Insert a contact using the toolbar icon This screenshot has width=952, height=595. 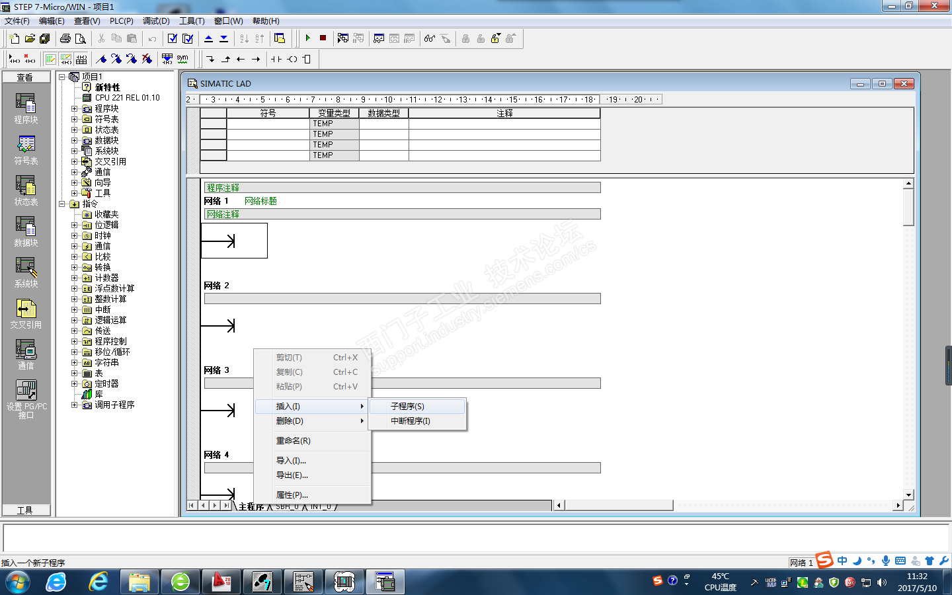pos(276,59)
